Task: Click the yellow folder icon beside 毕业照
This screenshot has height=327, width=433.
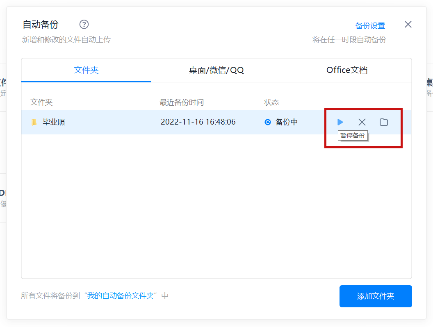Action: 34,122
